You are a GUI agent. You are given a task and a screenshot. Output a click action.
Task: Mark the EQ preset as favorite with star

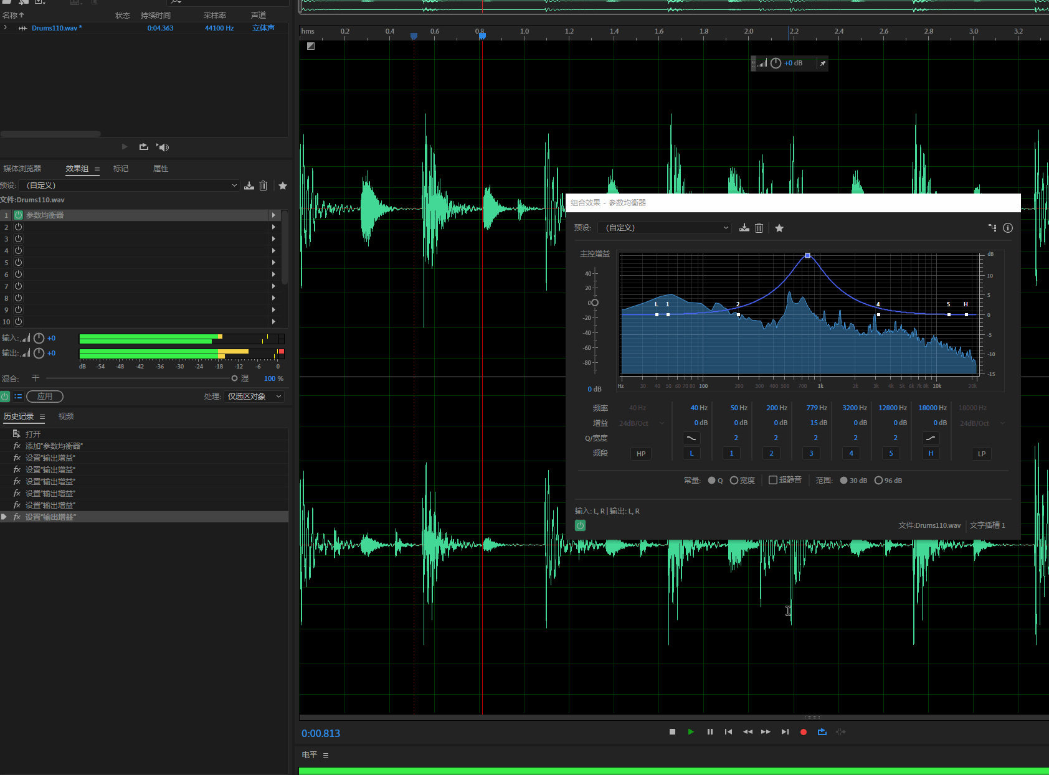[779, 228]
